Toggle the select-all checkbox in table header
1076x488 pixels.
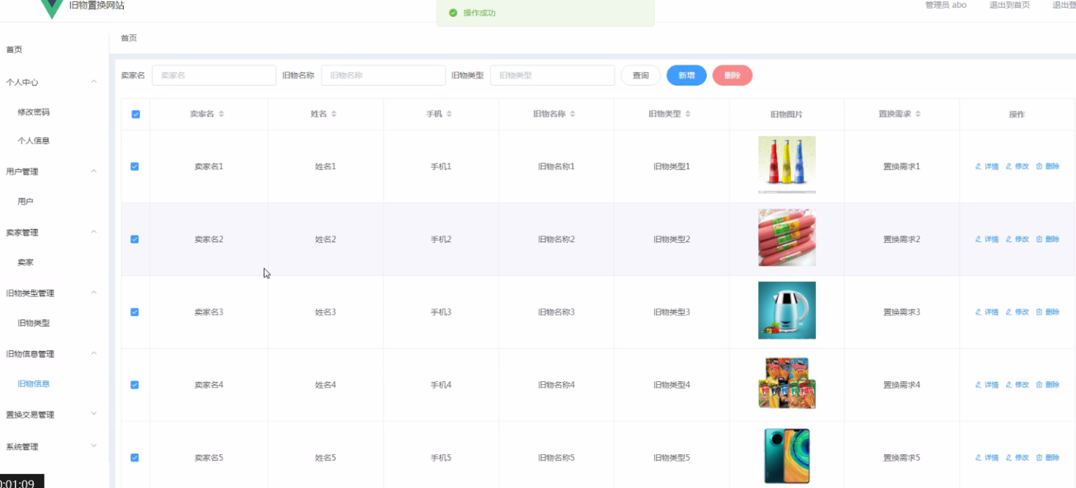pos(135,114)
